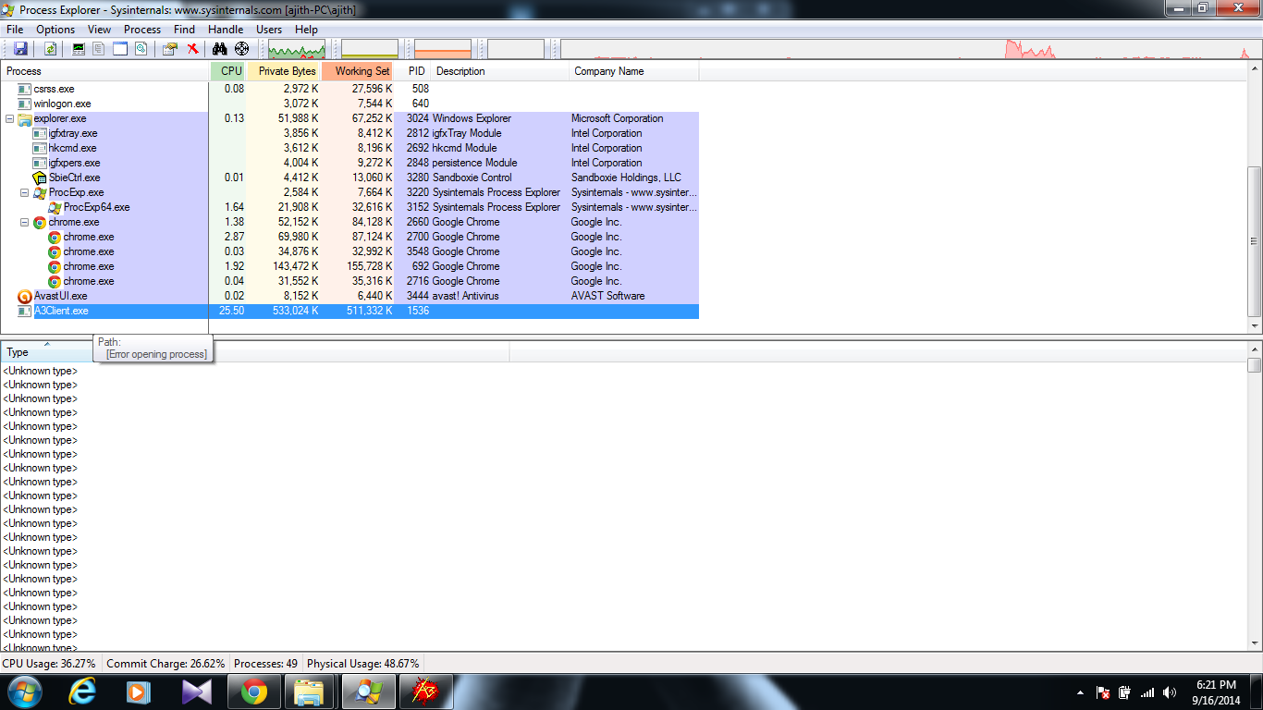The height and width of the screenshot is (710, 1263).
Task: Open the Users menu
Action: [x=269, y=30]
